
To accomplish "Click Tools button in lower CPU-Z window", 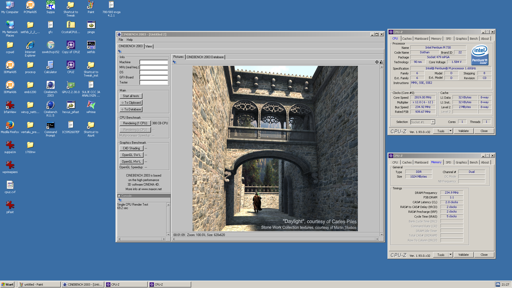I will (x=441, y=255).
